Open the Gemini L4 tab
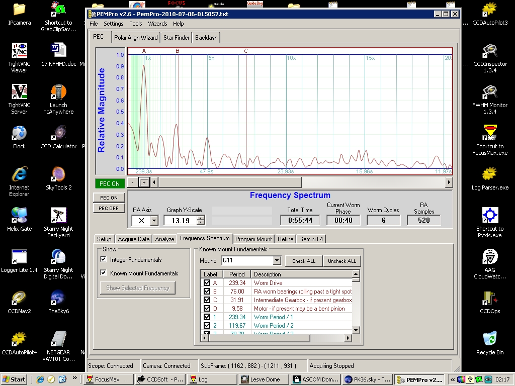 (x=311, y=239)
